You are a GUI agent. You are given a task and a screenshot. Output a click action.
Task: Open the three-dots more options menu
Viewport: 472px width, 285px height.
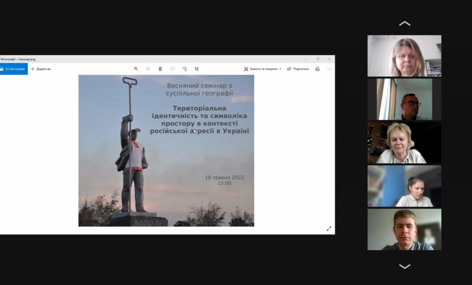click(329, 69)
